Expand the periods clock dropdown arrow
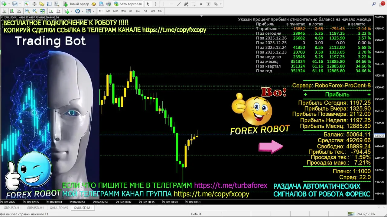The image size is (387, 217). (83, 11)
